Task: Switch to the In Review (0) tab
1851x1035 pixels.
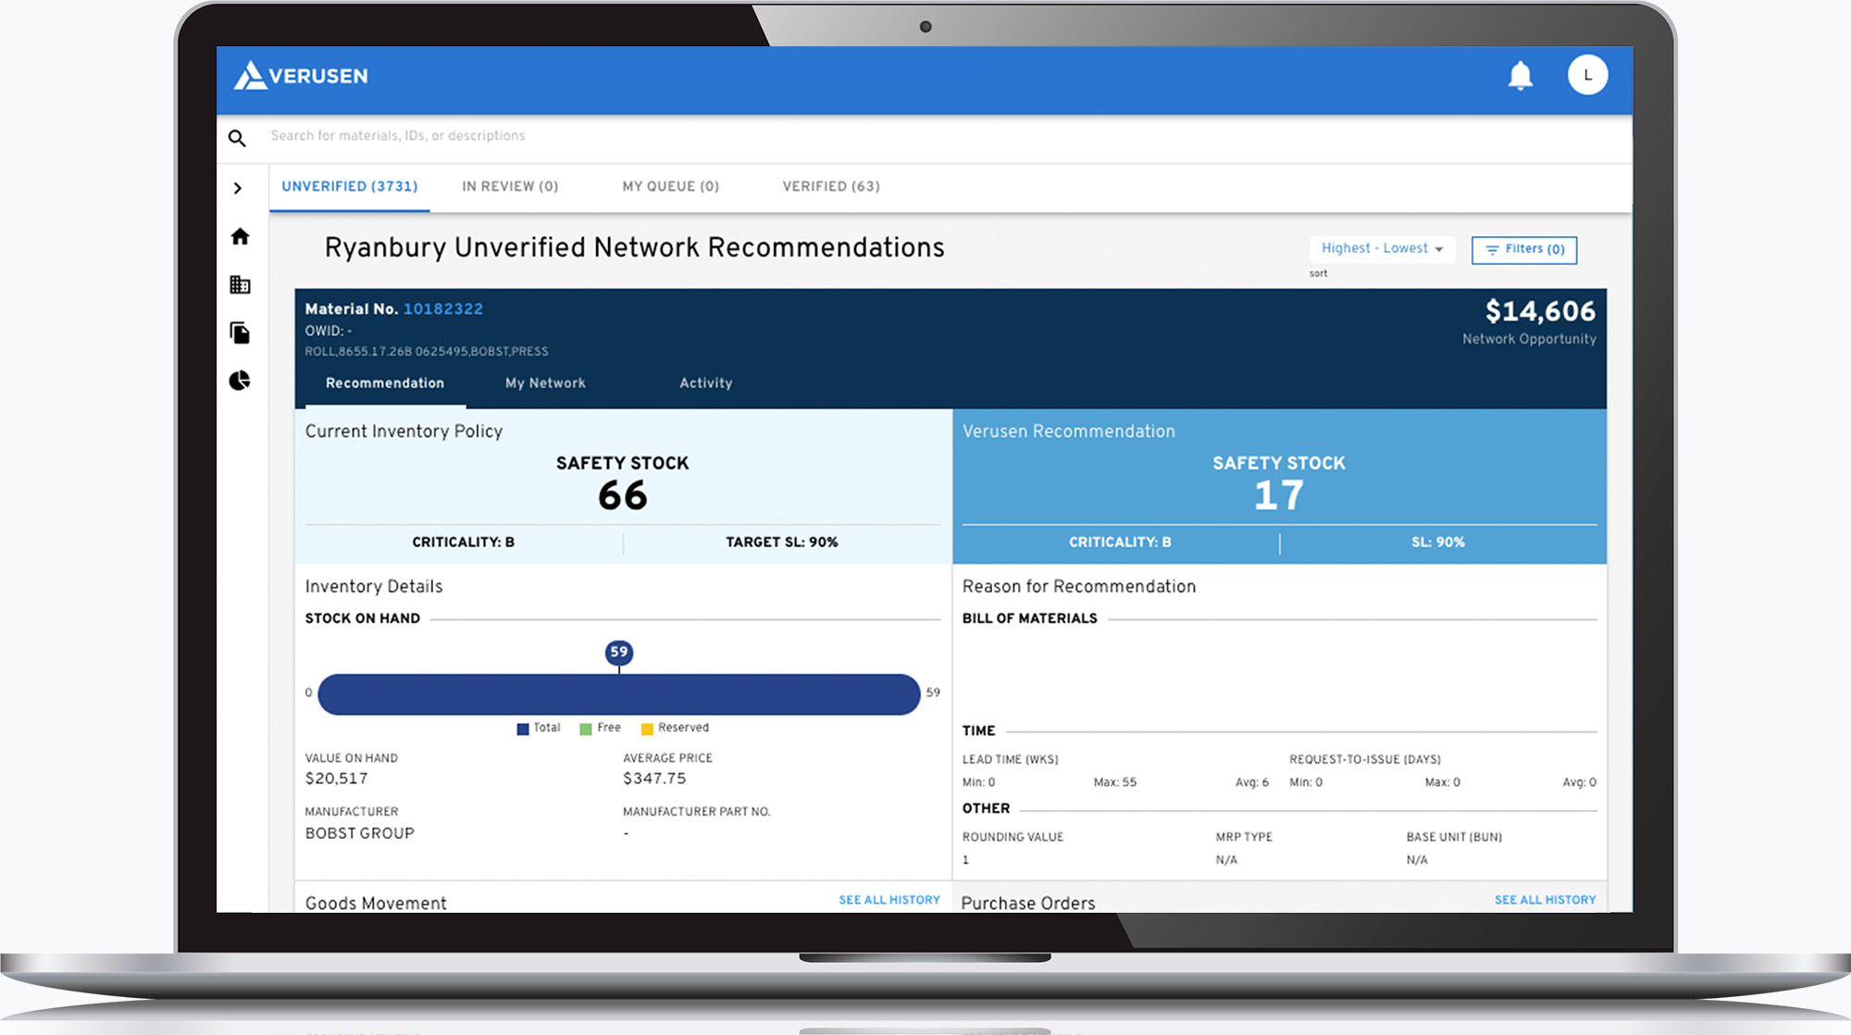Action: (x=510, y=187)
